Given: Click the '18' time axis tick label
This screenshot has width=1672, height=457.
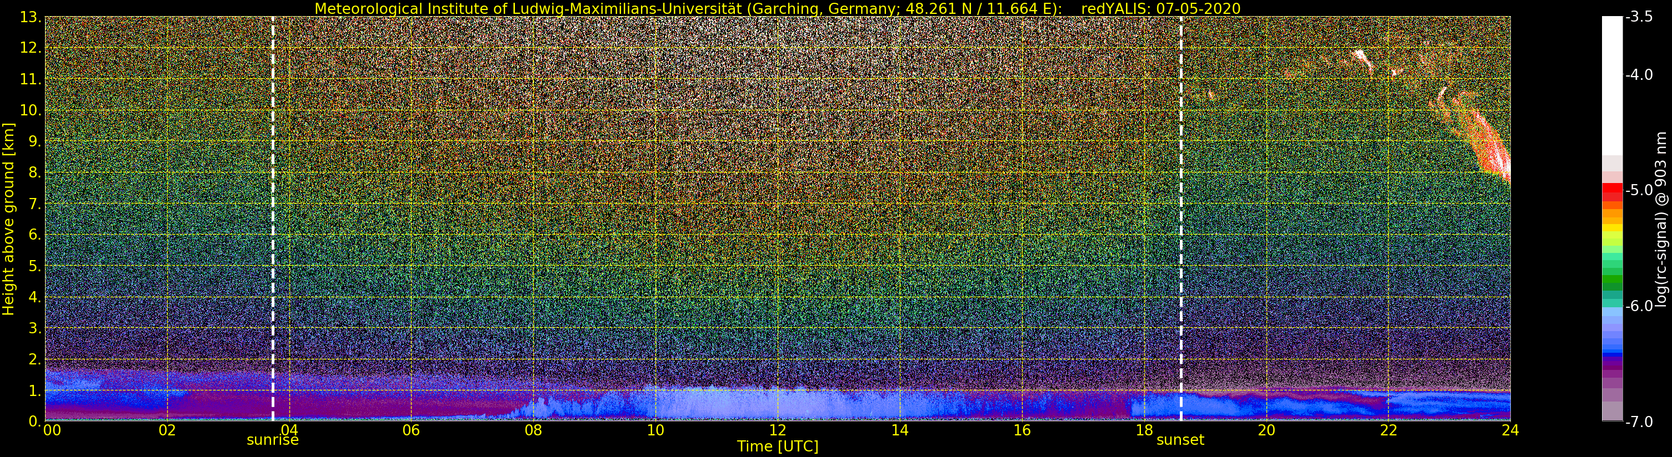Looking at the screenshot, I should point(1144,430).
